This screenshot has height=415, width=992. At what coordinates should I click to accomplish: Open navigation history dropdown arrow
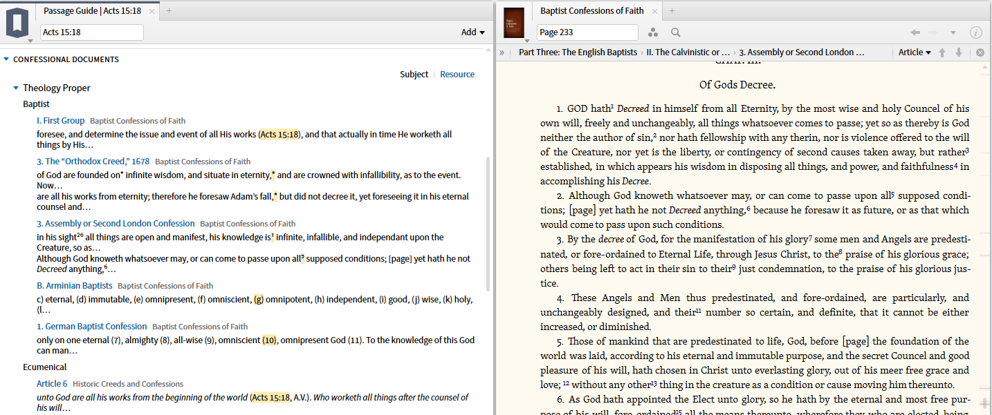(953, 32)
